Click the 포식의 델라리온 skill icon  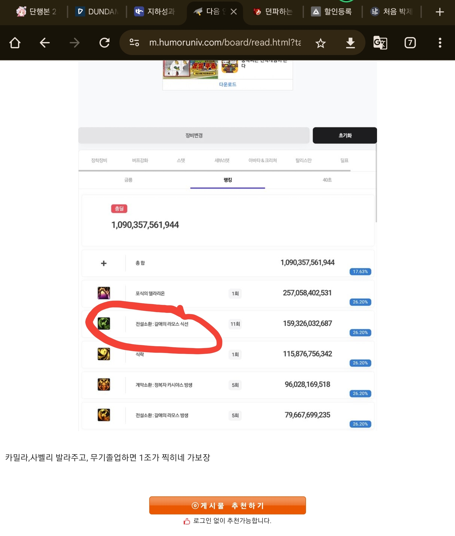point(104,293)
